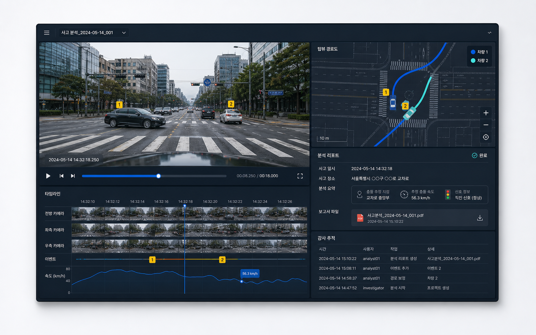Skip to previous frame
536x335 pixels.
pos(62,176)
